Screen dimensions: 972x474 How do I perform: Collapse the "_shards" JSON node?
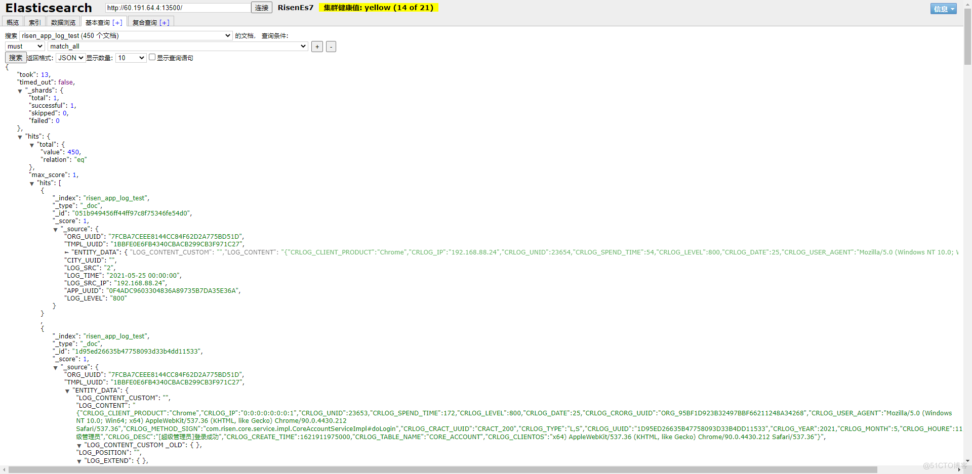[20, 91]
